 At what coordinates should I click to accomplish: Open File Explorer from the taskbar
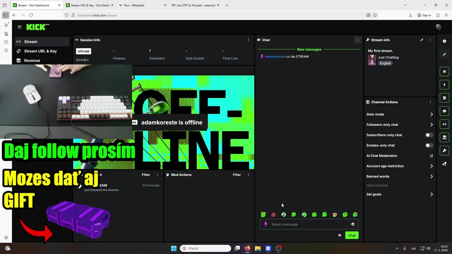258,248
